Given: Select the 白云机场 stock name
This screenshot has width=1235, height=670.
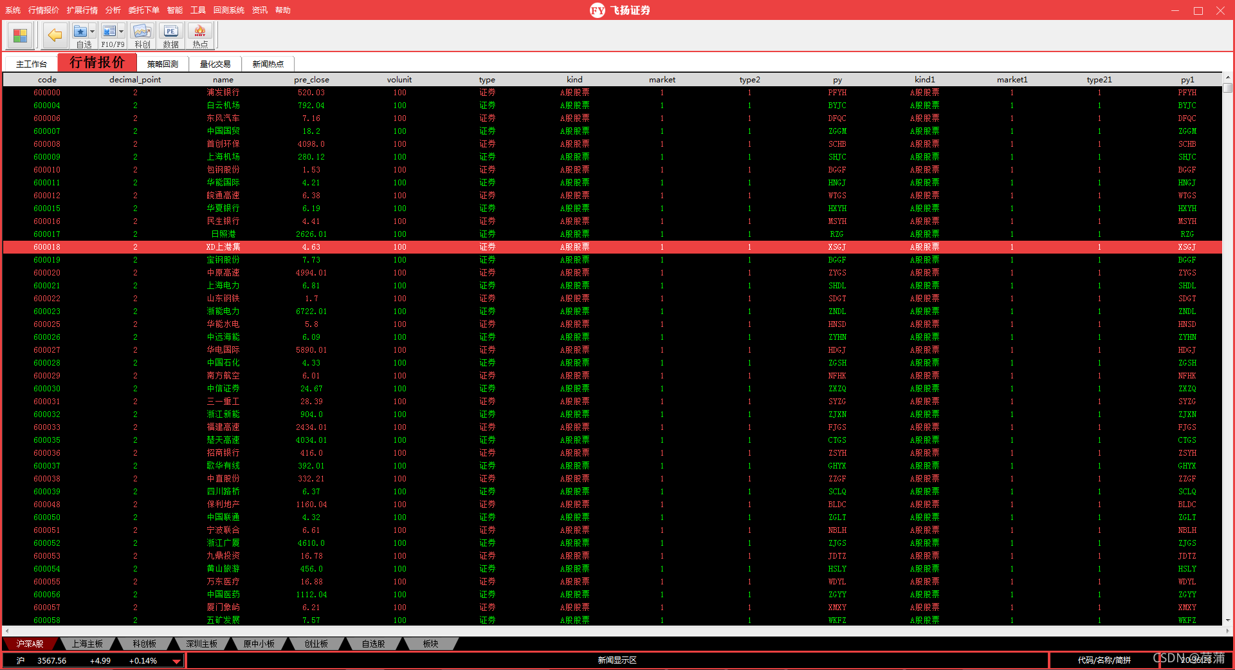Looking at the screenshot, I should pyautogui.click(x=223, y=106).
